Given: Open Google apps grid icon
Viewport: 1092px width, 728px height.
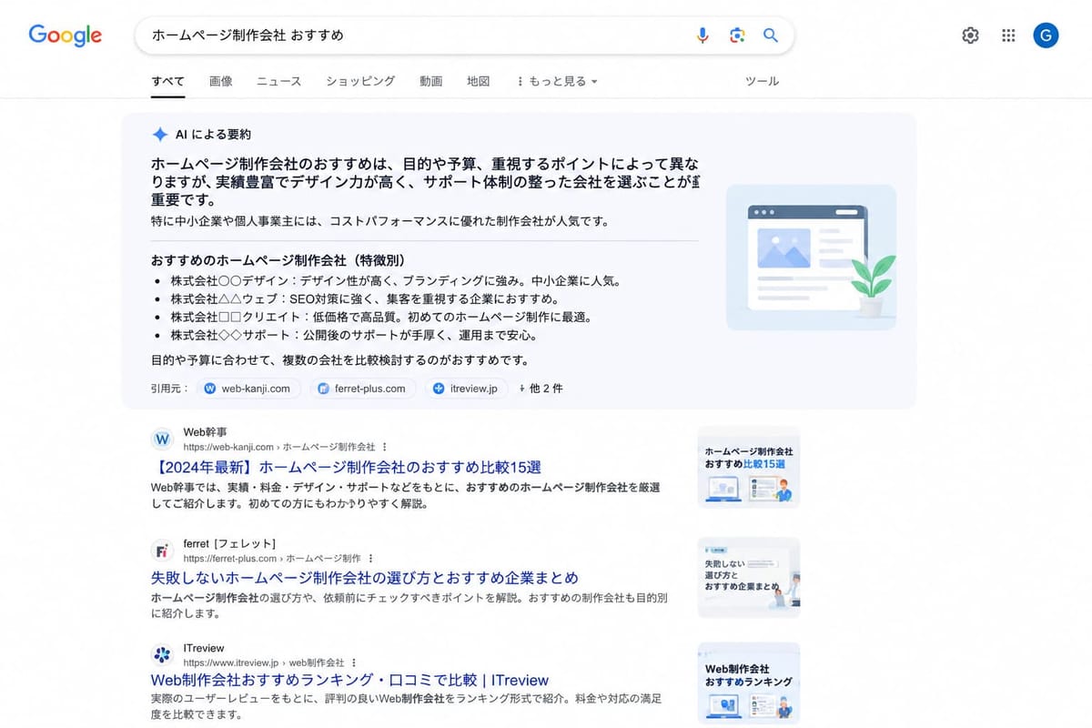Looking at the screenshot, I should pos(1008,35).
